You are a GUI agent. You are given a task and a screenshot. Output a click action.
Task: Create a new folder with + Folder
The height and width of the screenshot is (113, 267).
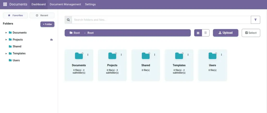click(47, 24)
